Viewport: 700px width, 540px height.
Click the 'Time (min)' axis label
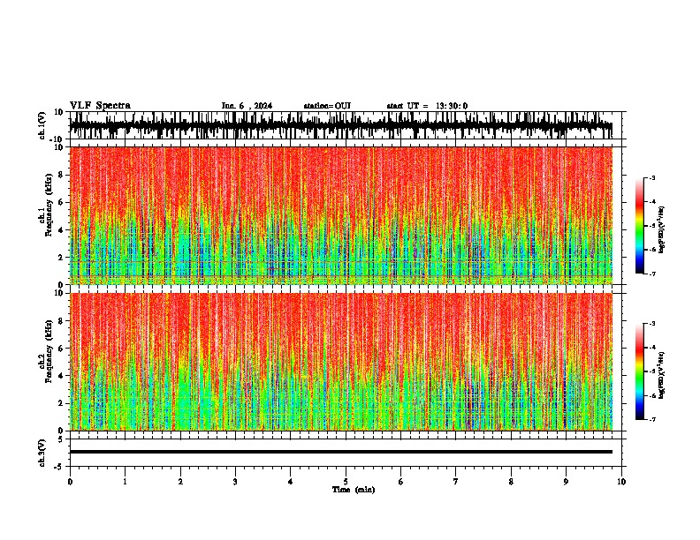coord(354,490)
